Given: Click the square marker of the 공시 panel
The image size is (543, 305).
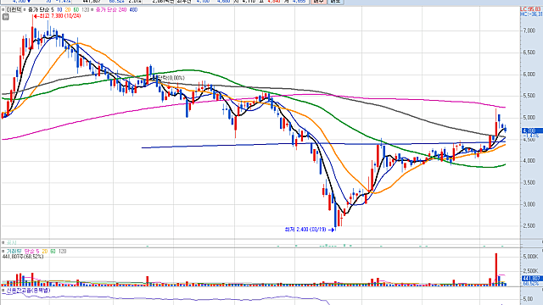Looking at the screenshot, I should [x=3, y=243].
